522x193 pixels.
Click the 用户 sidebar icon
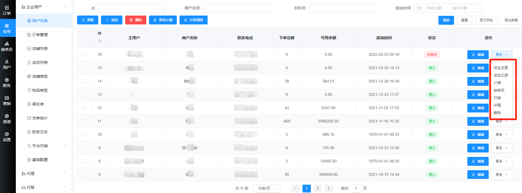pyautogui.click(x=7, y=64)
